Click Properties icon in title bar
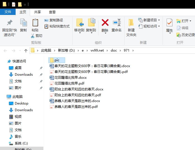 14,4
